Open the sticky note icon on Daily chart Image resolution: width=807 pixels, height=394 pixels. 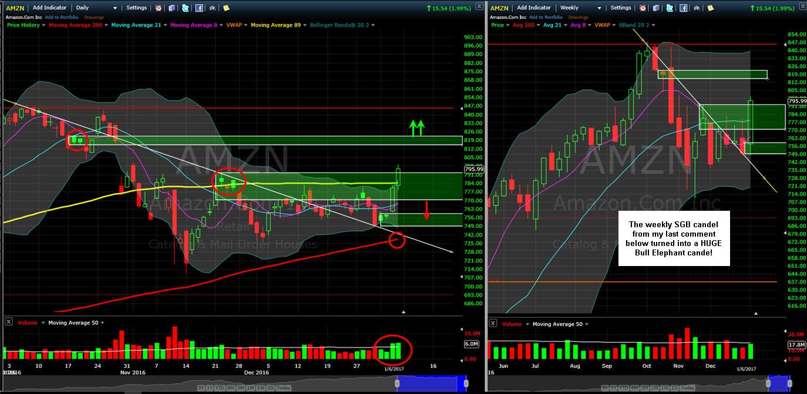tap(226, 8)
